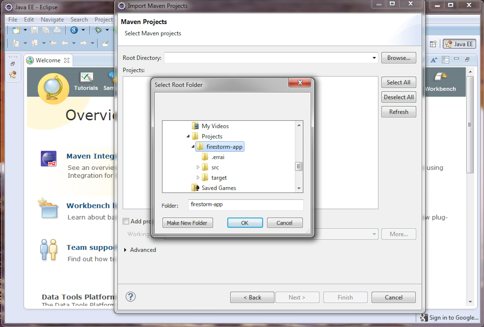
Task: Click Make New Folder button
Action: (x=188, y=222)
